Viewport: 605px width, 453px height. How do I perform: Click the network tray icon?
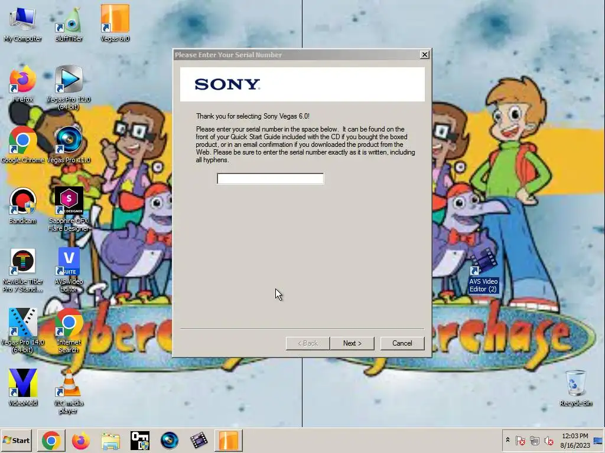(534, 440)
